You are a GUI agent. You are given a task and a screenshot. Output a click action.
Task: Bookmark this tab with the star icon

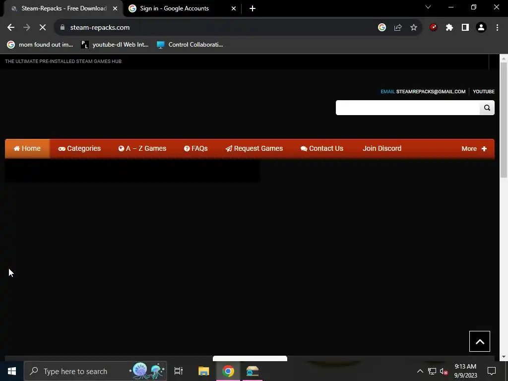414,28
